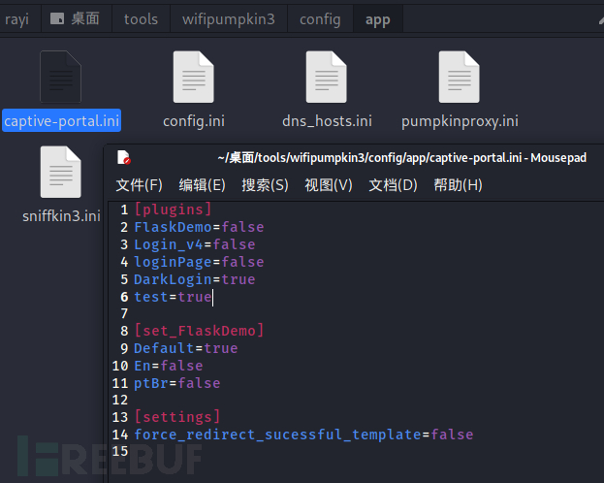Open the 帮助(H) menu

click(x=458, y=185)
